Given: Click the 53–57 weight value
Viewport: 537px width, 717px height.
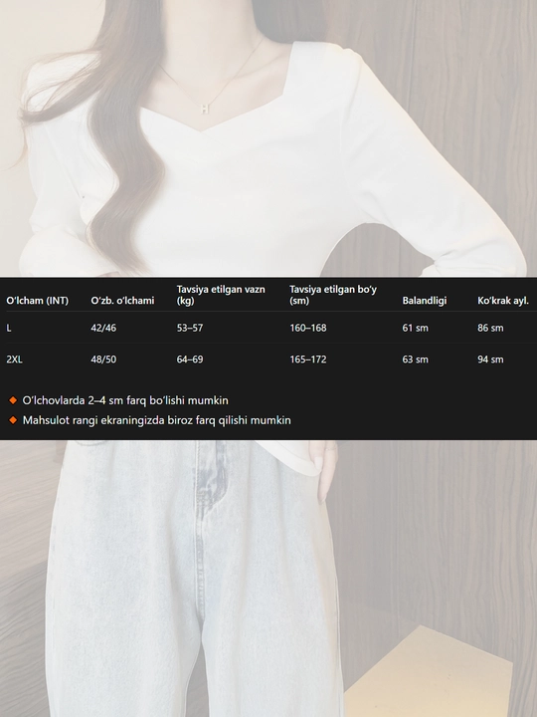Looking at the screenshot, I should pyautogui.click(x=190, y=328).
